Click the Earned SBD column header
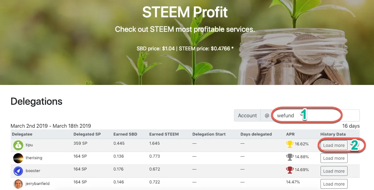Screen dimensions: 374x190 (125, 134)
